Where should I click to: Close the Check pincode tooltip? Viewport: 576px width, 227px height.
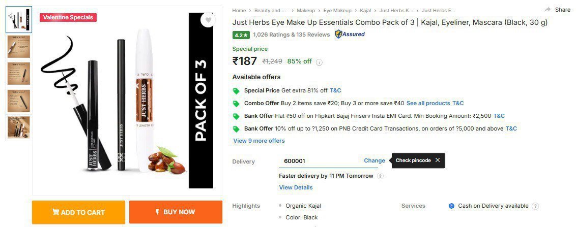438,160
